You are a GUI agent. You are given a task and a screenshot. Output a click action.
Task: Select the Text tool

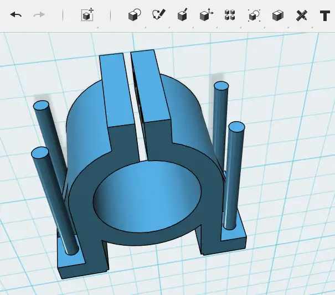point(324,15)
